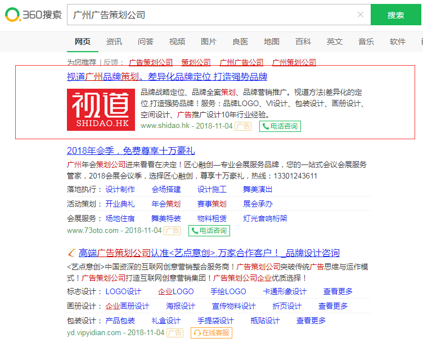Click 电话咨询 under 73oto.com result
This screenshot has height=343, width=423.
coord(209,231)
